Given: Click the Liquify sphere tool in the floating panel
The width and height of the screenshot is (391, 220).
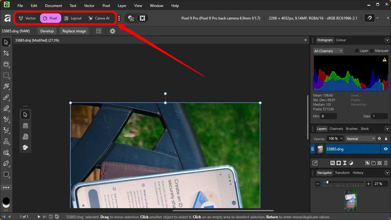Looking at the screenshot, I should (25, 147).
